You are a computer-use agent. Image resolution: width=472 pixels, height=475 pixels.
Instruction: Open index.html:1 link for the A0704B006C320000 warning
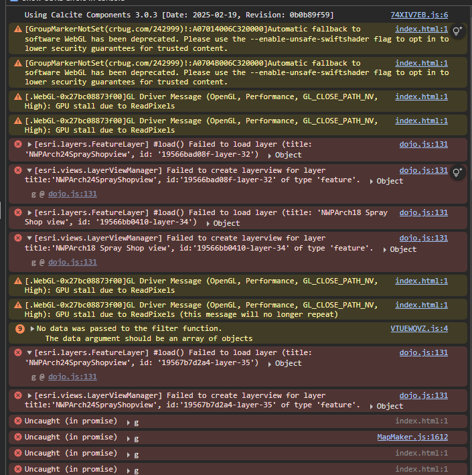pyautogui.click(x=421, y=63)
